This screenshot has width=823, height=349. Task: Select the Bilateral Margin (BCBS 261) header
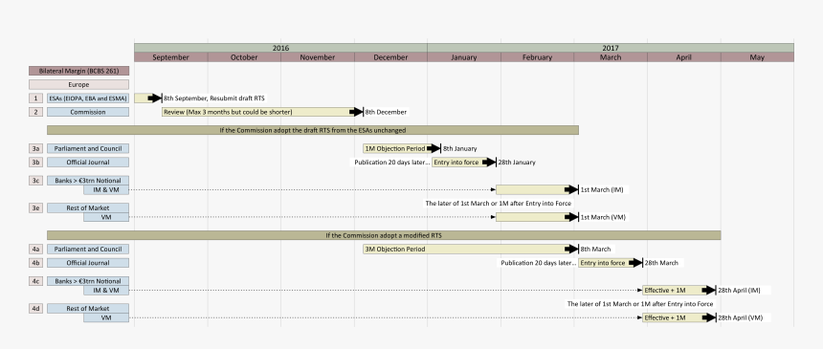tap(78, 71)
